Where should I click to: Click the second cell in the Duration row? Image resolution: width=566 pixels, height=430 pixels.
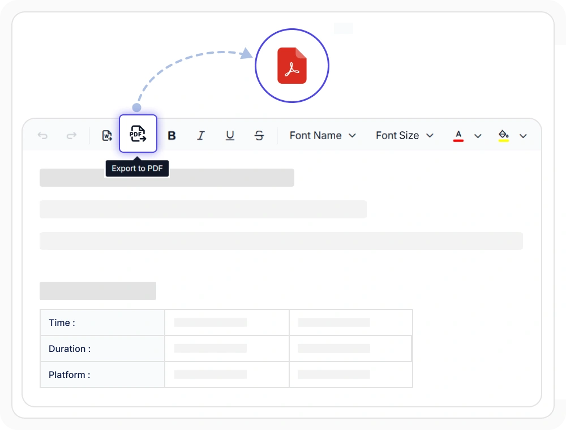227,349
